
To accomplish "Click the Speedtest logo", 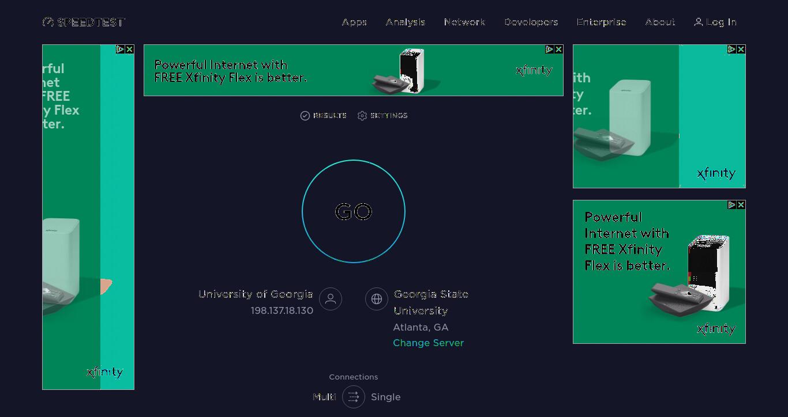I will point(84,22).
